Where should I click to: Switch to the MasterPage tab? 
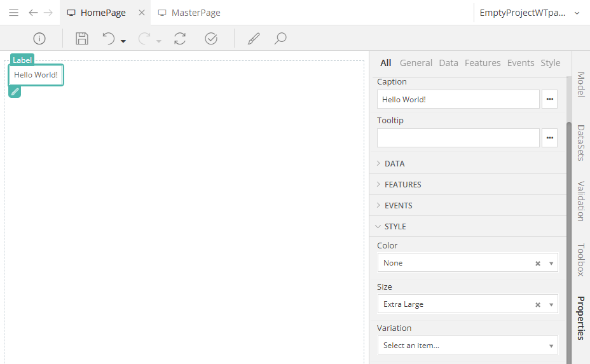click(195, 13)
